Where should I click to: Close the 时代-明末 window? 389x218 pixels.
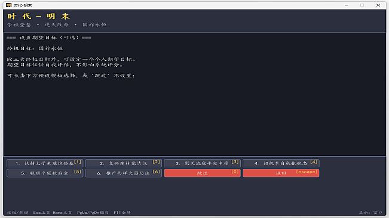pyautogui.click(x=378, y=5)
